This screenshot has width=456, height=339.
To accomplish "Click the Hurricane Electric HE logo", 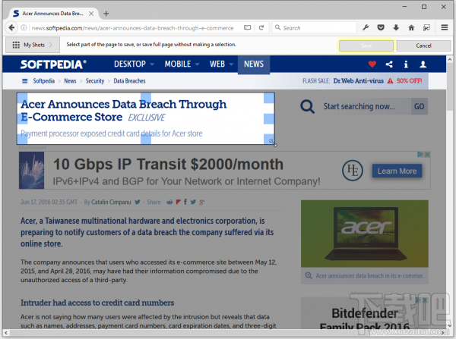I will pyautogui.click(x=353, y=171).
